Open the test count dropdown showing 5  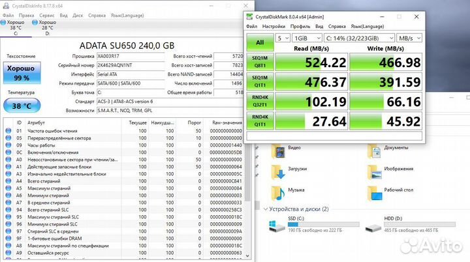283,38
